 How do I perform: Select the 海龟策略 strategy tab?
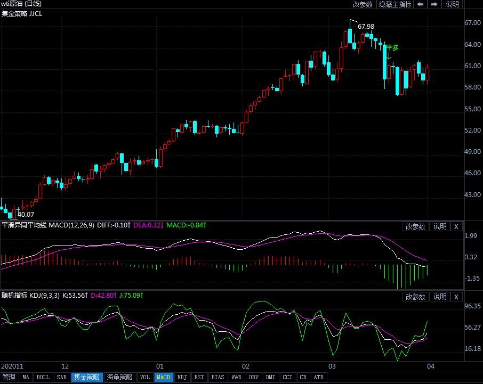(119, 378)
